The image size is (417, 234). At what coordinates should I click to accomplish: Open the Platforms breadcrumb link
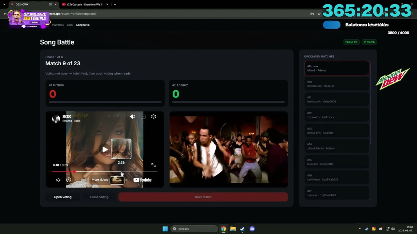pyautogui.click(x=58, y=25)
